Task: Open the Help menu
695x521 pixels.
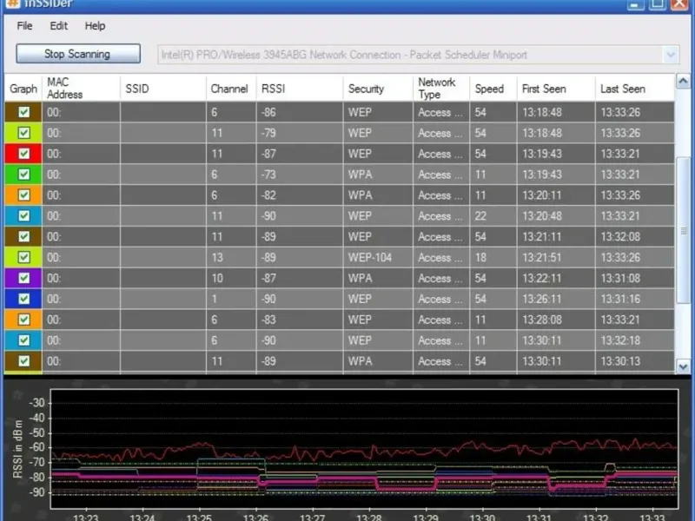Action: click(95, 26)
